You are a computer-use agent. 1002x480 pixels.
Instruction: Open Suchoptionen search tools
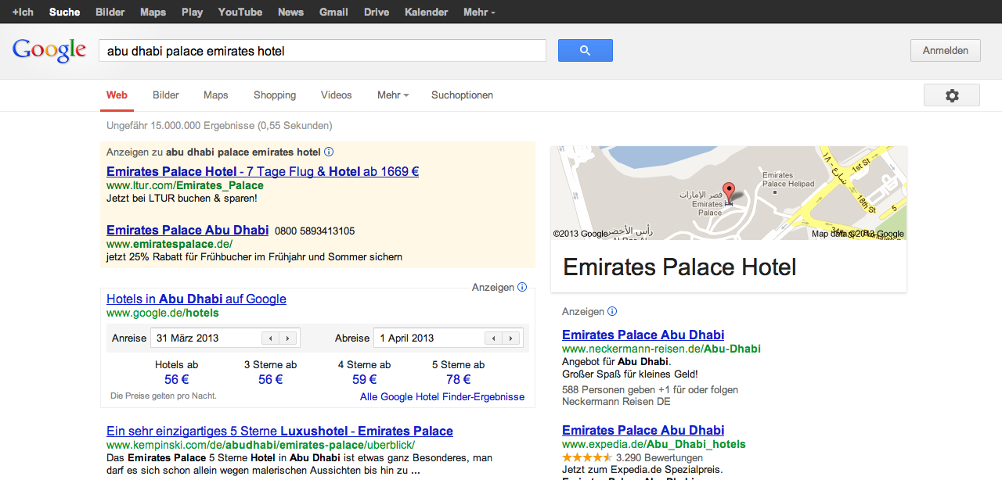[462, 95]
